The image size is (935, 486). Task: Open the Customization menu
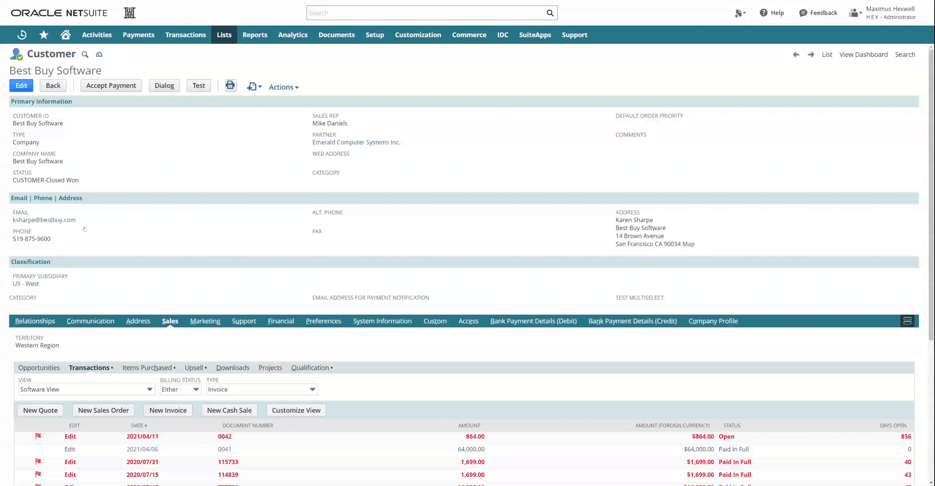tap(418, 35)
